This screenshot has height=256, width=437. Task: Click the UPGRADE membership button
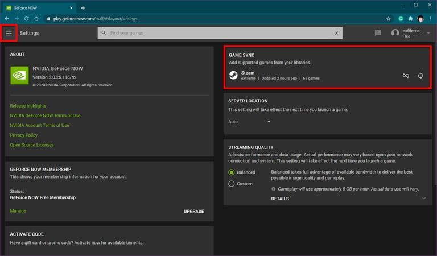(193, 212)
